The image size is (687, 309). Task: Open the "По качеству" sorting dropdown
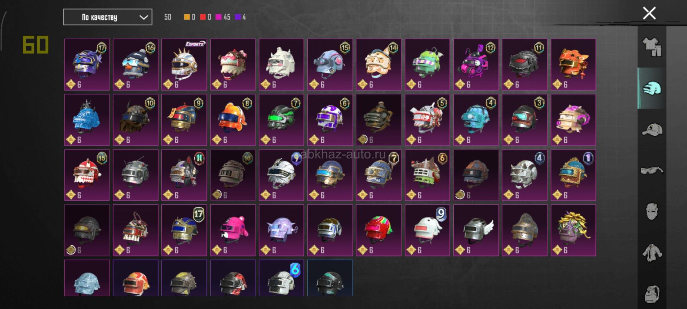pos(108,17)
